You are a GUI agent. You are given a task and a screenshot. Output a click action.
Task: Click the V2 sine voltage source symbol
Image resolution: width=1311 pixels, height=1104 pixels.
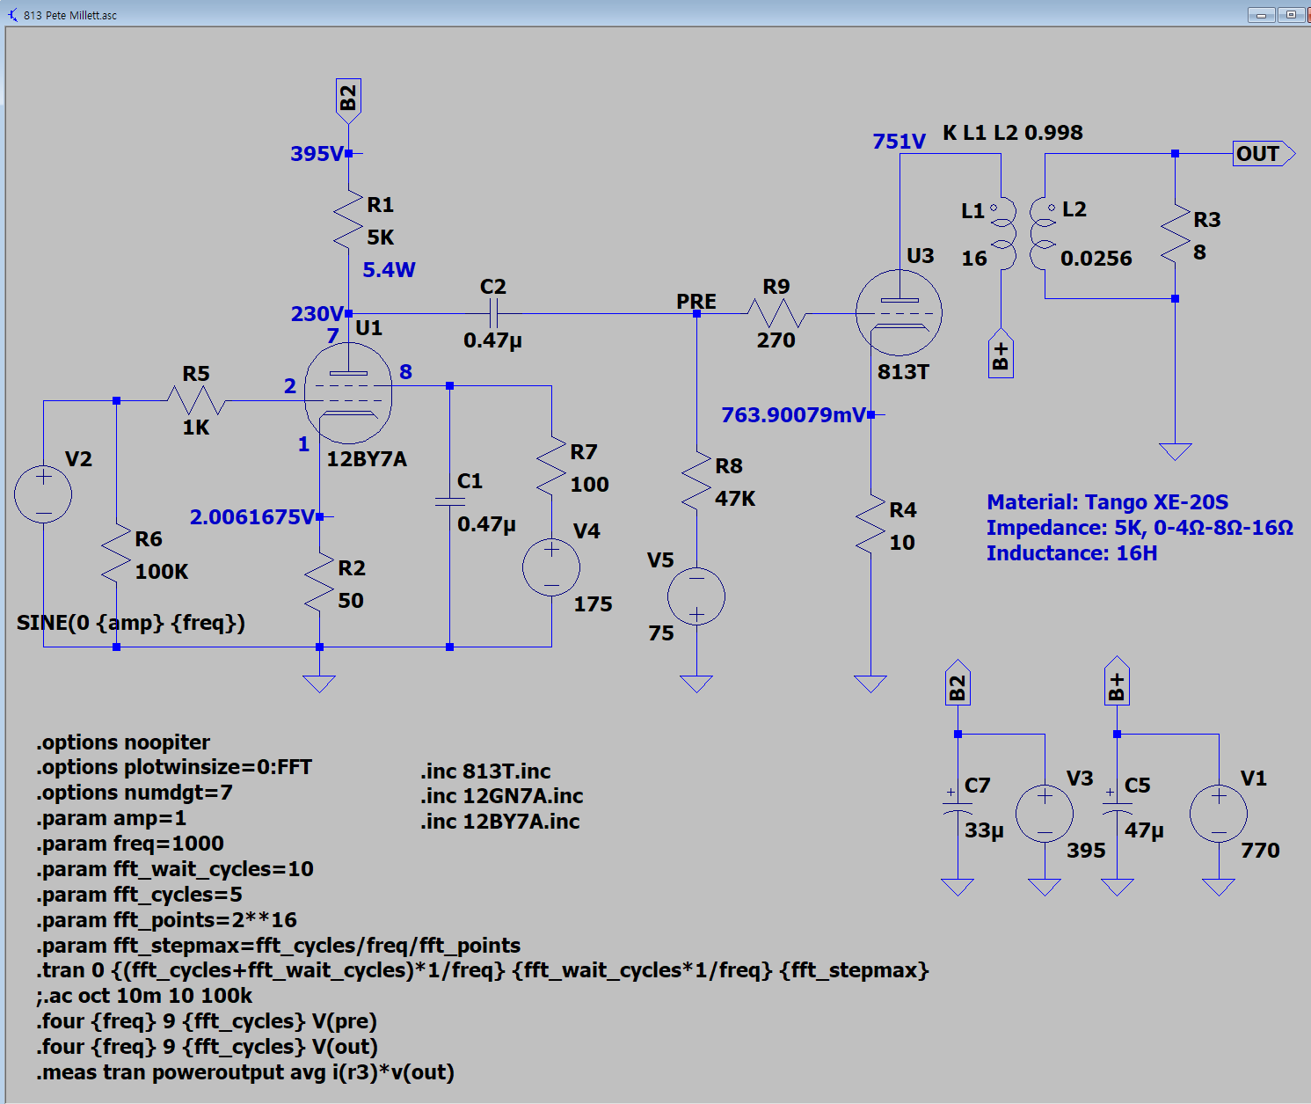click(x=43, y=494)
